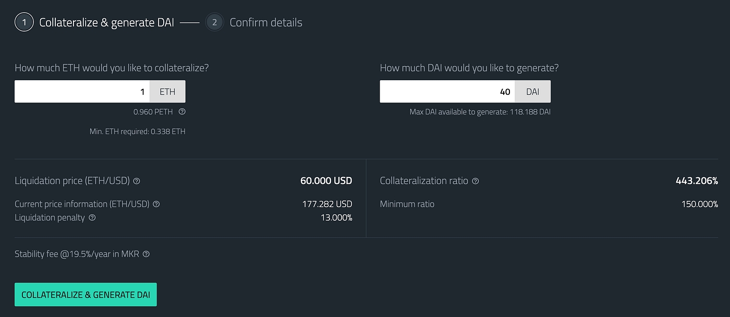Focus the DAI generate amount field
Screen dimensions: 730x317
coord(447,92)
